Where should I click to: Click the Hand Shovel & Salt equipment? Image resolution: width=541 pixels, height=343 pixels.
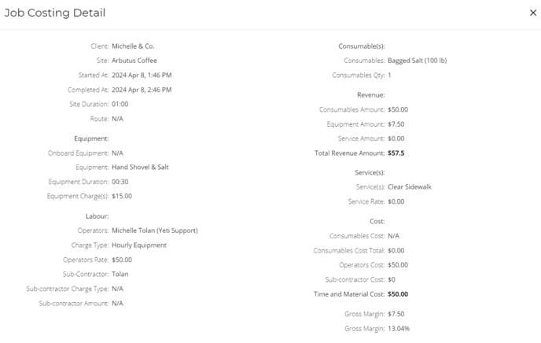pyautogui.click(x=140, y=168)
